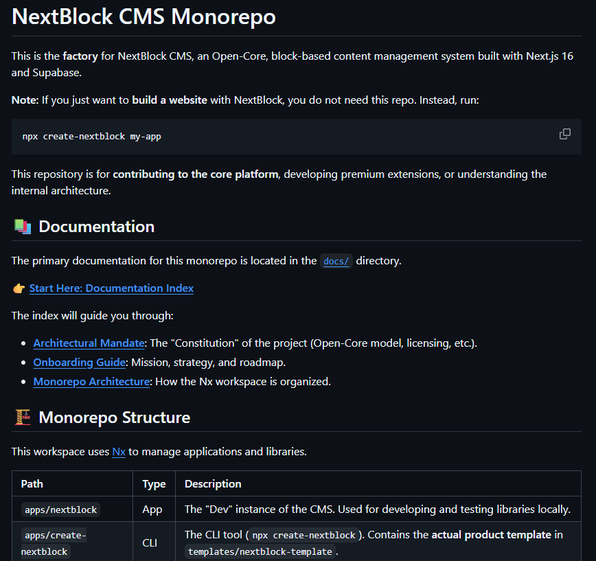Click the pointing hand emoji
The height and width of the screenshot is (561, 596).
coord(19,288)
